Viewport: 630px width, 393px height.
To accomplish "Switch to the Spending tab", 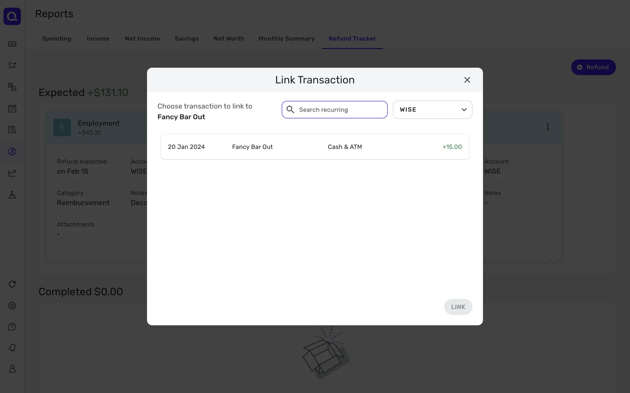I will click(56, 39).
